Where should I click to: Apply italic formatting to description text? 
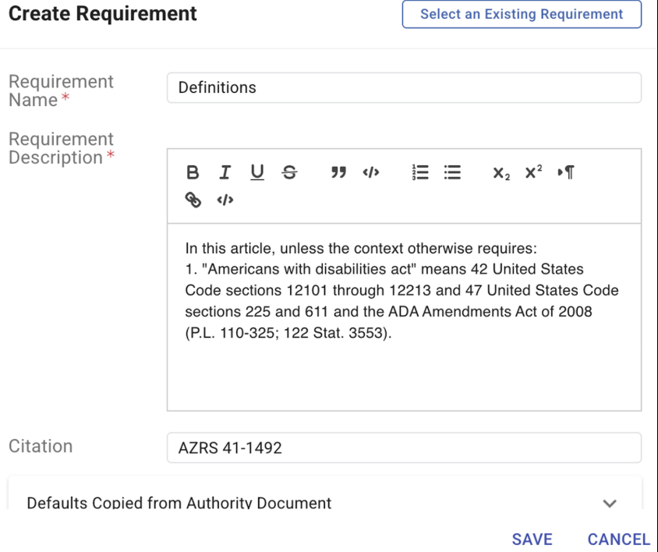(225, 173)
